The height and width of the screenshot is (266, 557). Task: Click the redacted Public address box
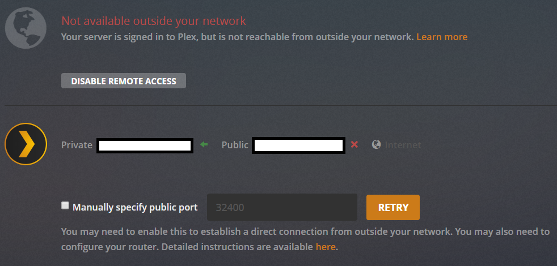coord(299,145)
